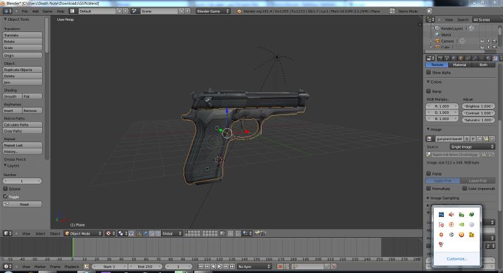Enable the Color Unpremult checkbox

pyautogui.click(x=464, y=188)
